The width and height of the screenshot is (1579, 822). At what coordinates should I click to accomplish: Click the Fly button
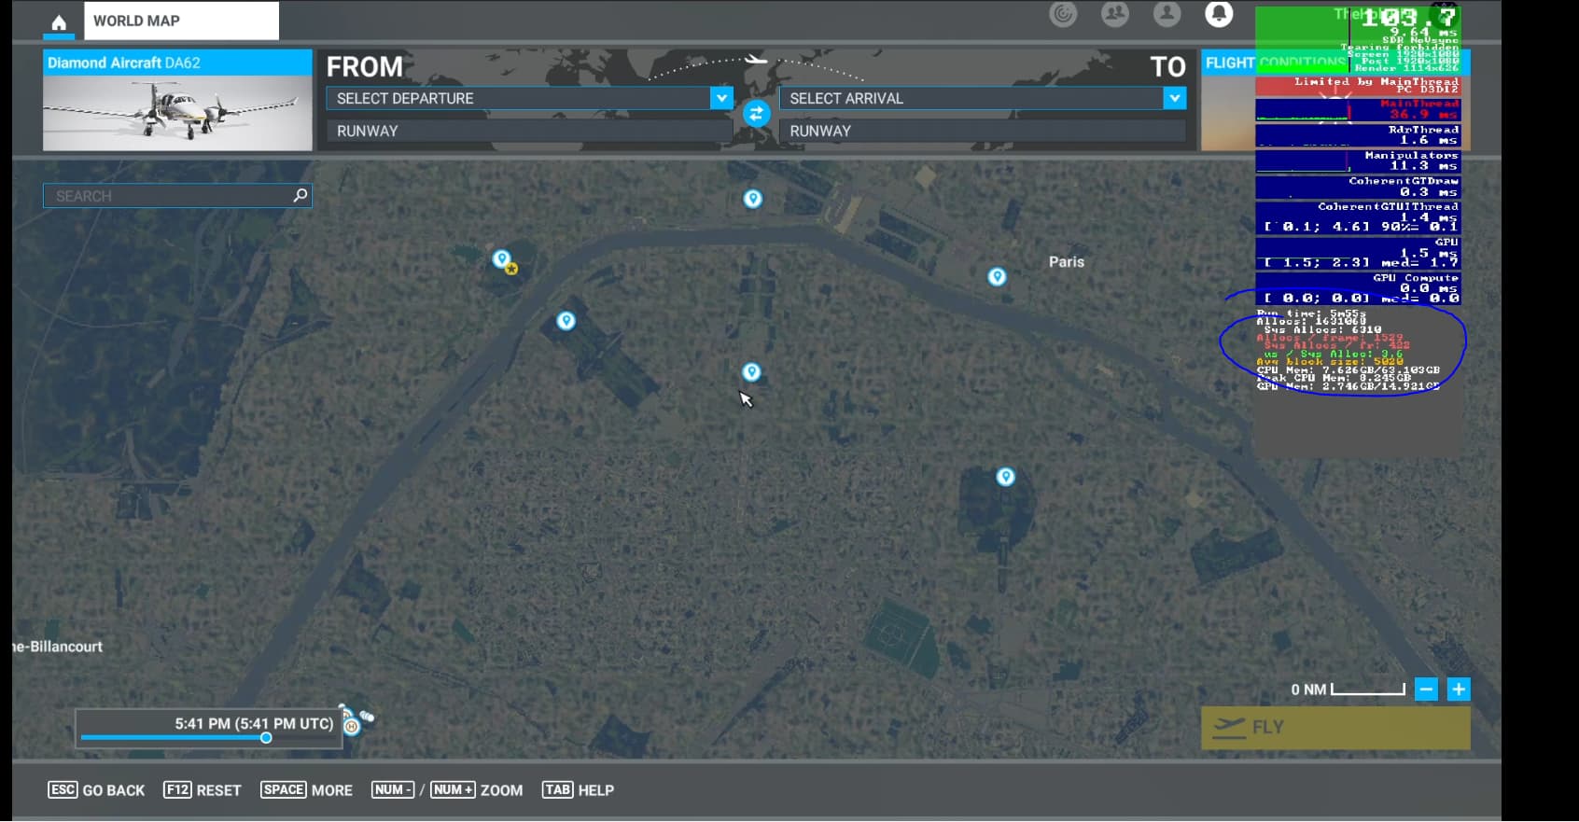[1335, 728]
